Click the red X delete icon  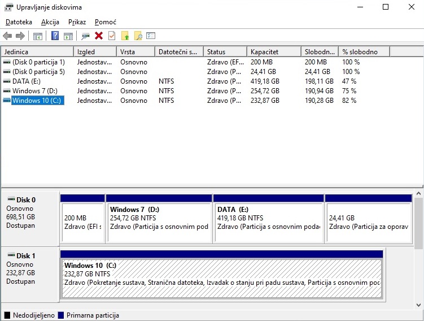point(99,36)
